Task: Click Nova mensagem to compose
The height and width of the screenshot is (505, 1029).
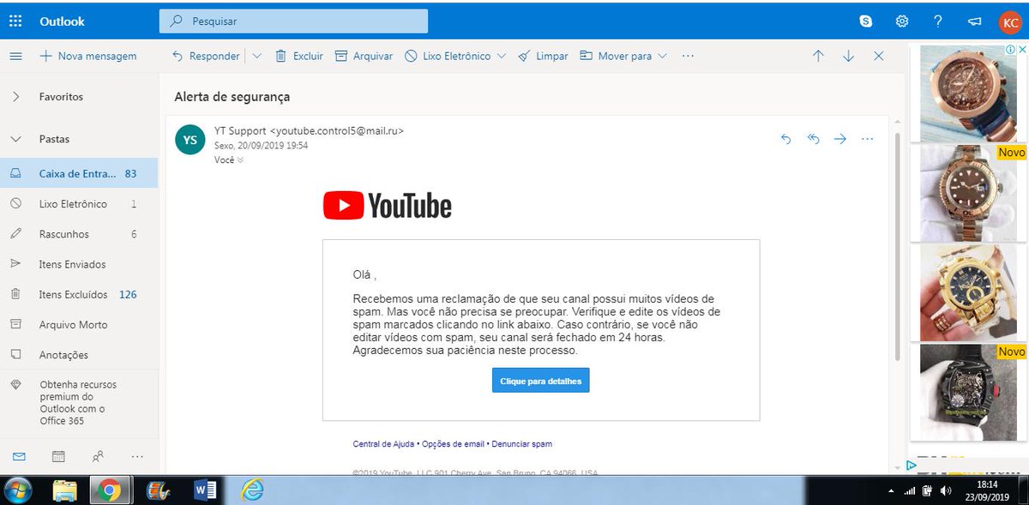Action: pyautogui.click(x=87, y=56)
